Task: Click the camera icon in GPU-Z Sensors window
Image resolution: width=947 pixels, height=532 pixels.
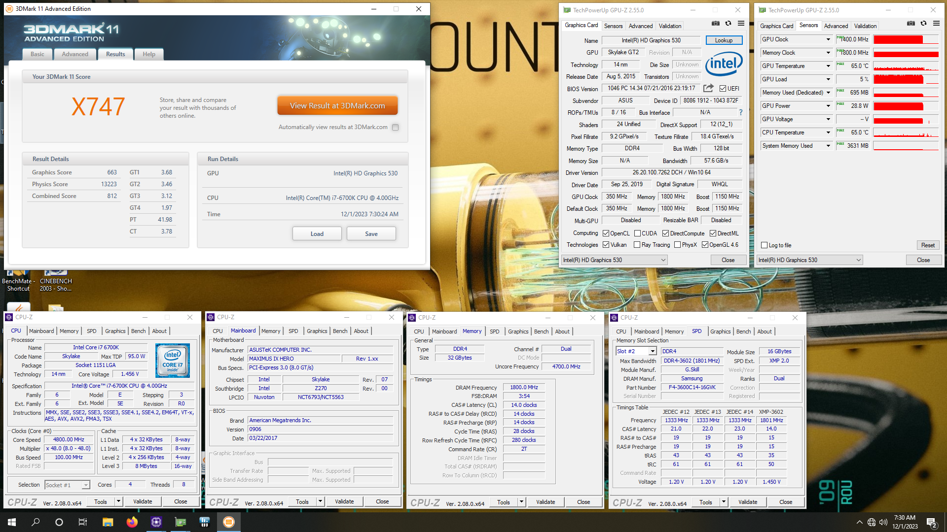Action: pyautogui.click(x=911, y=23)
